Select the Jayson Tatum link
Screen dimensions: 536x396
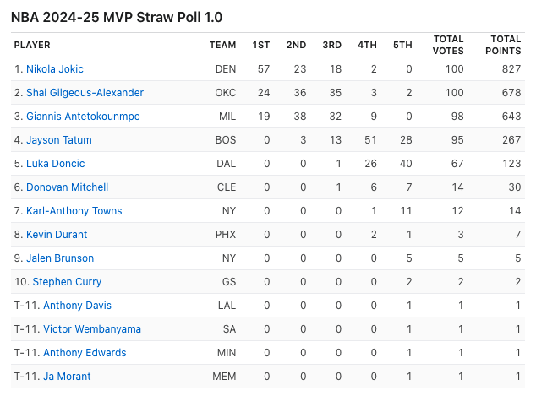click(x=58, y=140)
